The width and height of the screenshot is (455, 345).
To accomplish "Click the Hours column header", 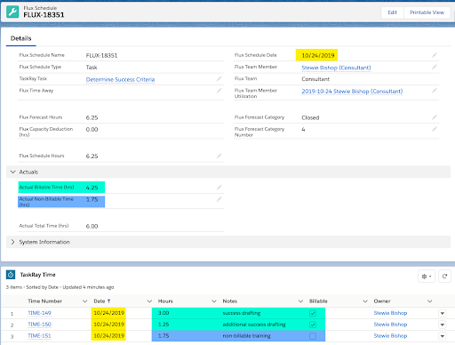I will point(165,301).
